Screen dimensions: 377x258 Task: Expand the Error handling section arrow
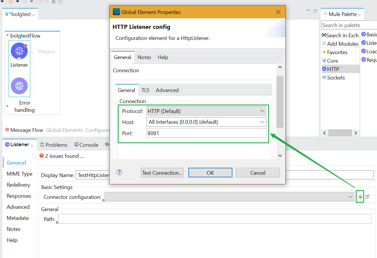(x=8, y=106)
